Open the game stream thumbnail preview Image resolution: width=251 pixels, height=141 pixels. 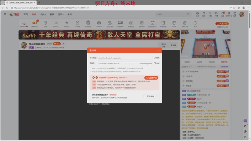click(206, 44)
